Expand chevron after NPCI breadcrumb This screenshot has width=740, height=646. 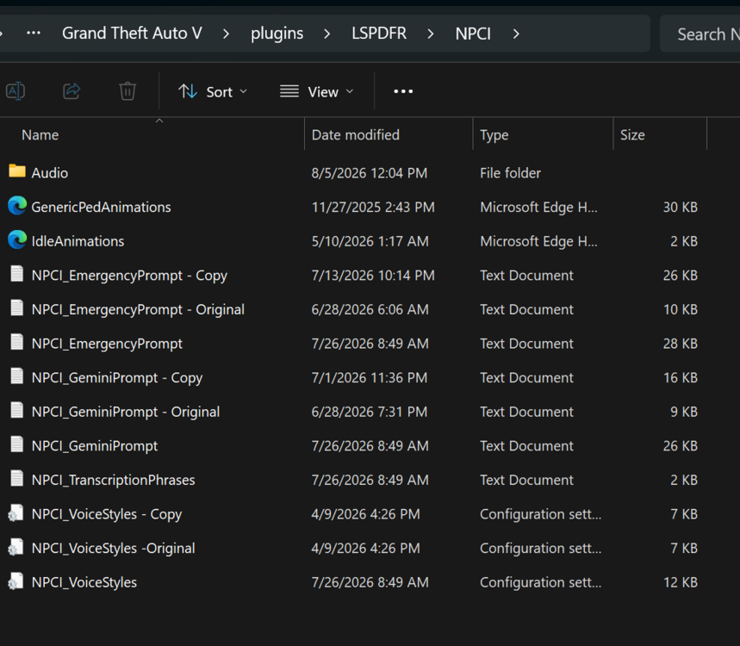516,34
